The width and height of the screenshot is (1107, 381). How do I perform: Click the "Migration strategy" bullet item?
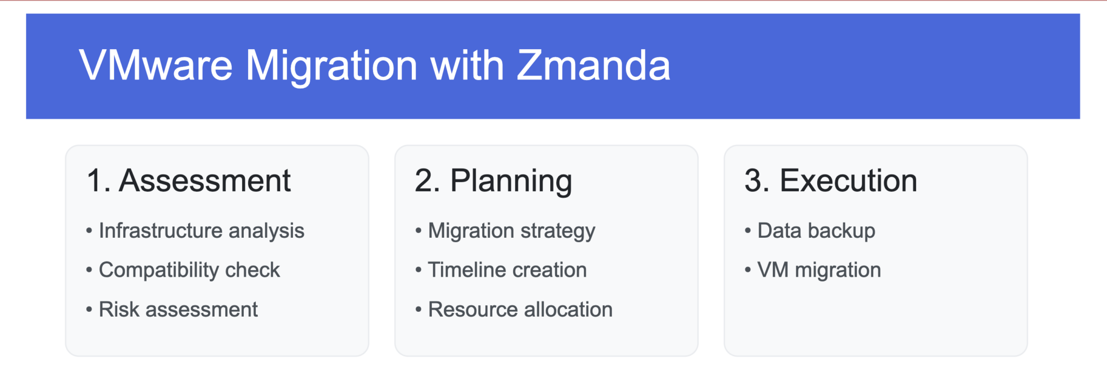tap(511, 231)
